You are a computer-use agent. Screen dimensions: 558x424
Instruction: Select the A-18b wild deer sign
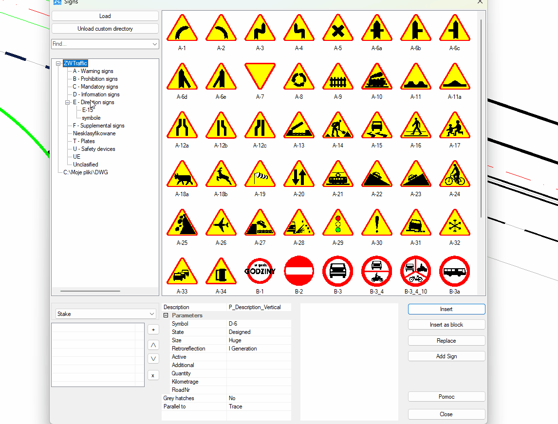pyautogui.click(x=221, y=174)
